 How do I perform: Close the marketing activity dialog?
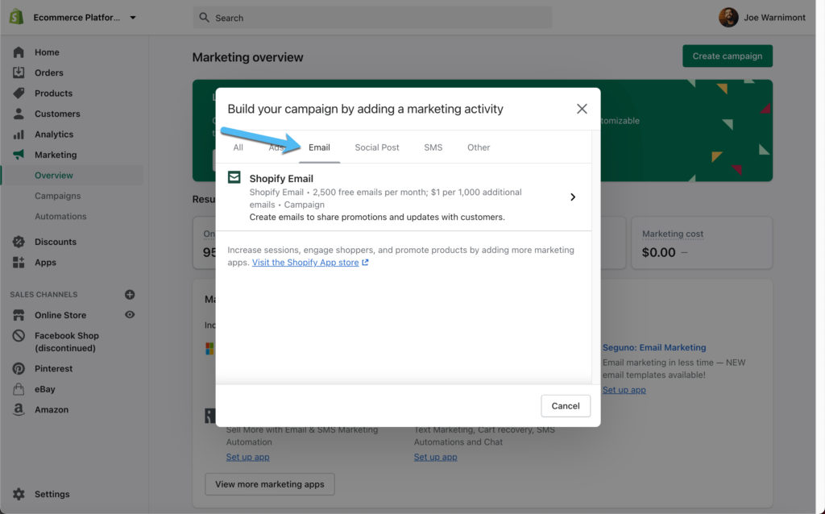coord(582,109)
